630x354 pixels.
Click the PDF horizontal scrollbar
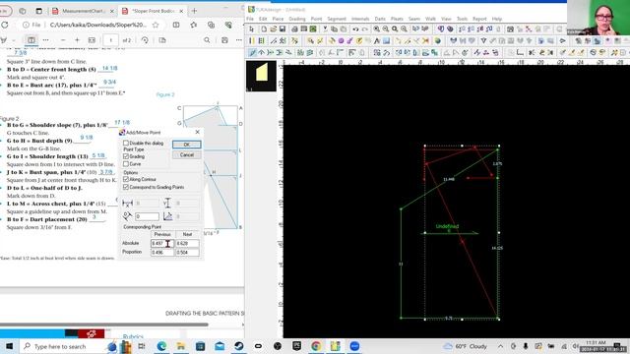tap(104, 324)
